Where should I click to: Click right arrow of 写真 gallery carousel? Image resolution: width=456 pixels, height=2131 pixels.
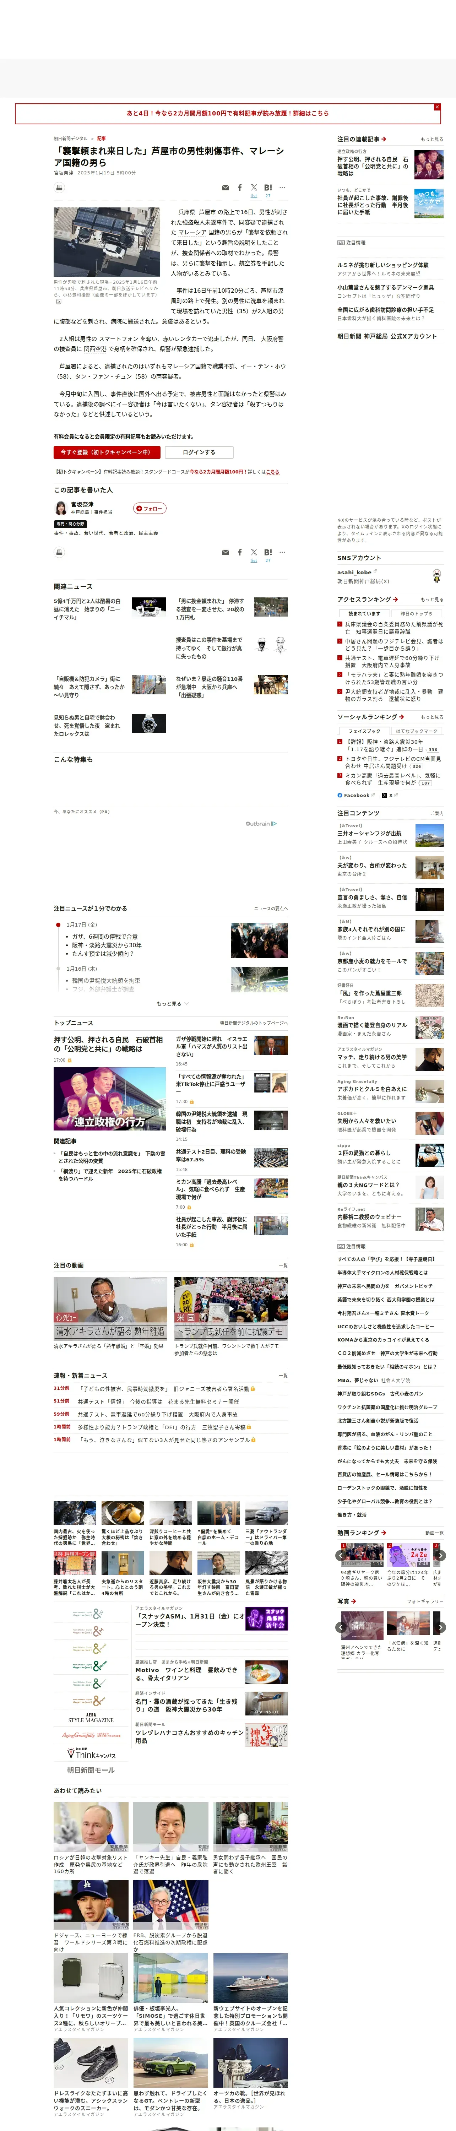tap(440, 1627)
